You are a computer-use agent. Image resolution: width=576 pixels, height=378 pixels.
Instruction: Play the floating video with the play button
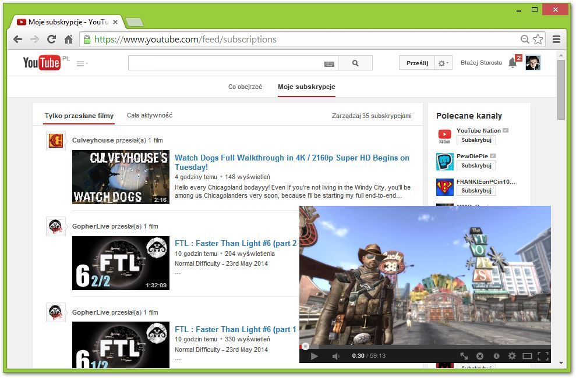coord(314,356)
